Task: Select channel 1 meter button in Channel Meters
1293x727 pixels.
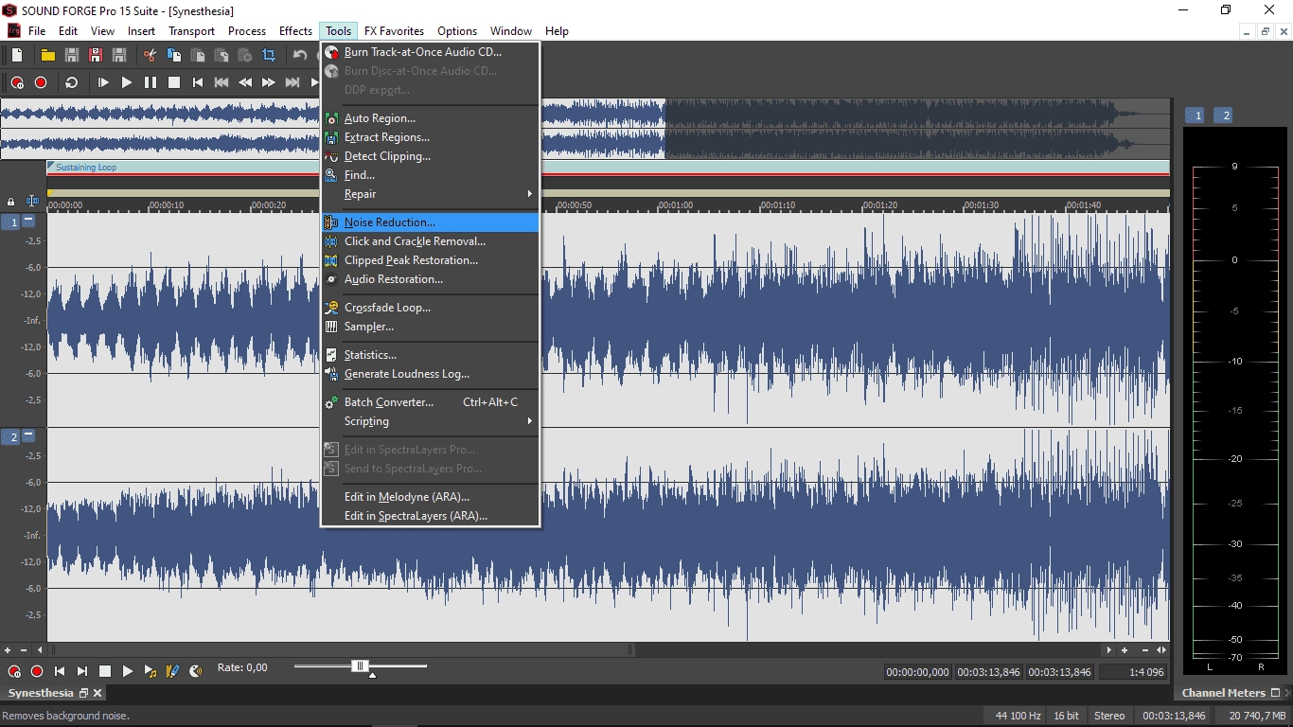Action: 1196,115
